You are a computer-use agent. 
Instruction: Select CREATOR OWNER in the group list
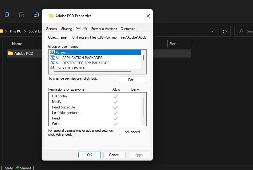70,68
